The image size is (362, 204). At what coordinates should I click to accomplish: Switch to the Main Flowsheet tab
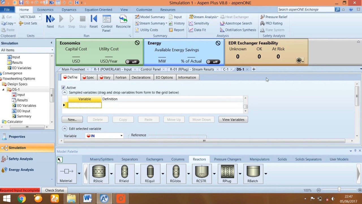[x=73, y=69]
